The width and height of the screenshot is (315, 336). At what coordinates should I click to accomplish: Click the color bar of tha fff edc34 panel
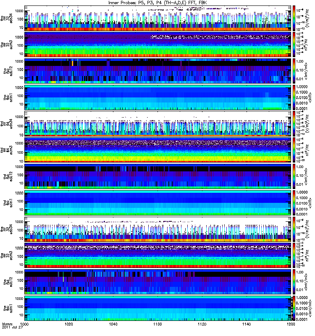coord(294,18)
